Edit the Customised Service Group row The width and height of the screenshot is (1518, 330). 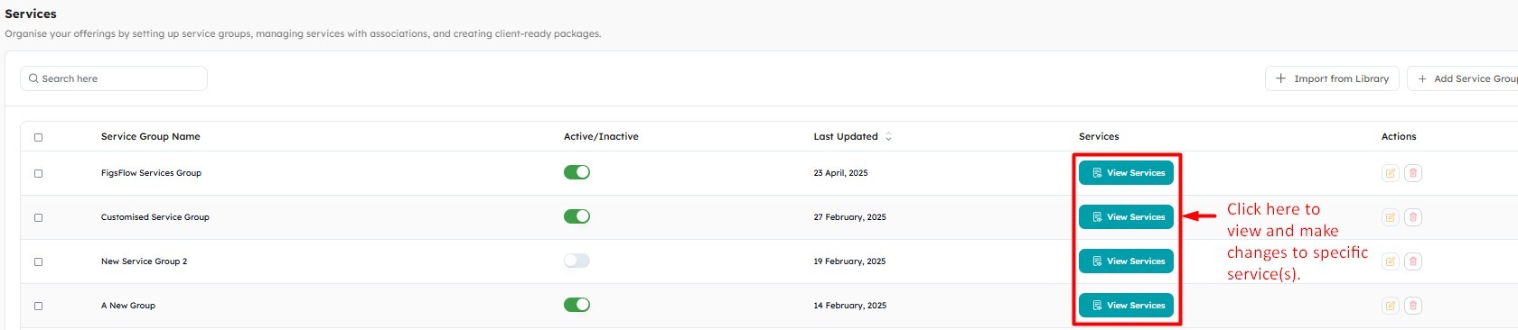pos(1390,217)
